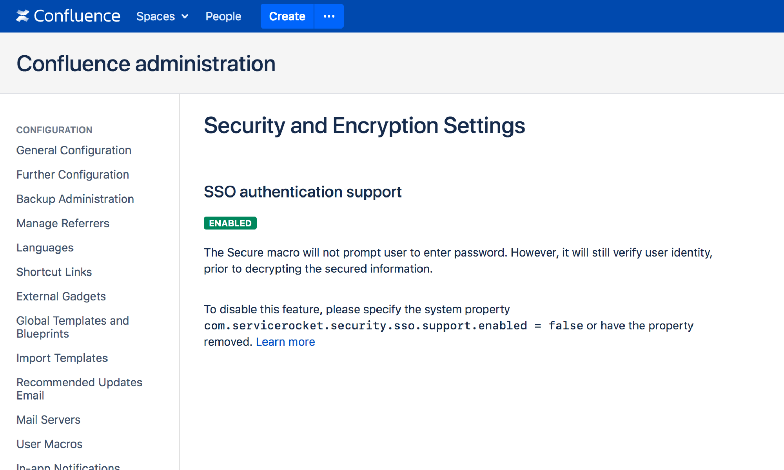The height and width of the screenshot is (470, 784).
Task: Open General Configuration settings
Action: [74, 150]
